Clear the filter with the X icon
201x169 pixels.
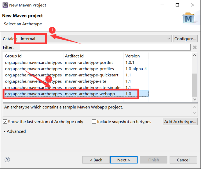coord(195,47)
